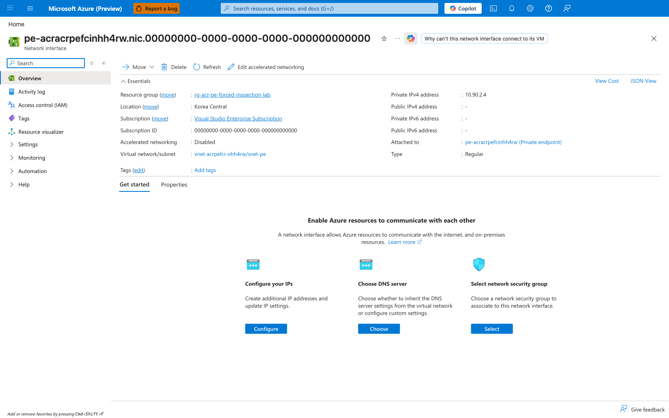669x418 pixels.
Task: Switch to the Properties tab
Action: [174, 185]
